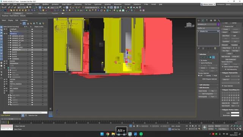Click the lock icon in Layer Explorer toolbar
The image size is (243, 137).
click(x=28, y=24)
